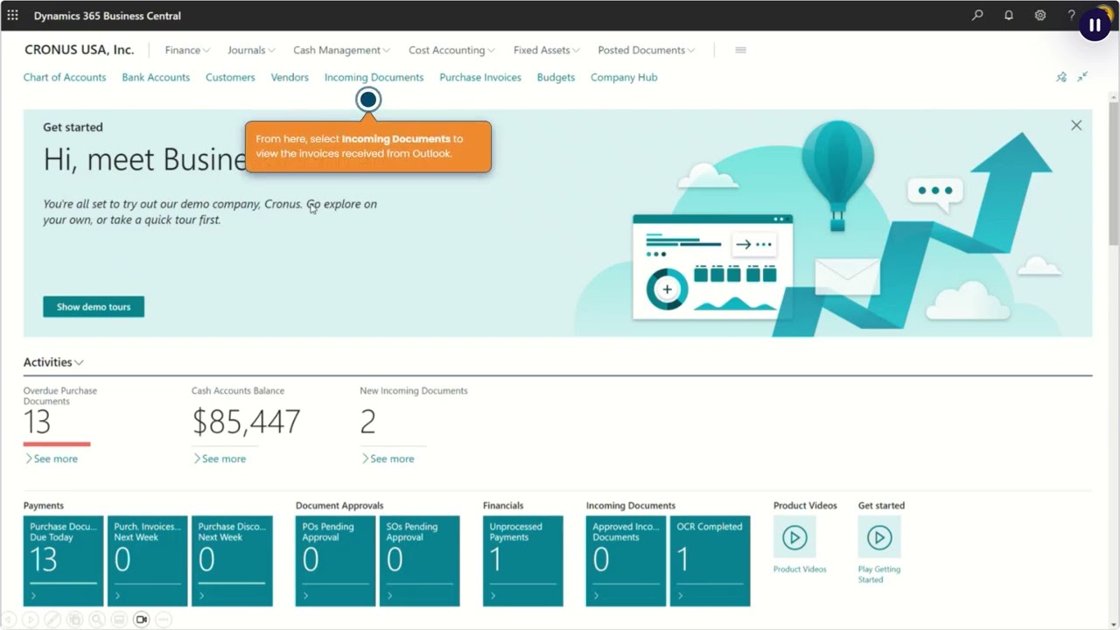The height and width of the screenshot is (630, 1120).
Task: Open Purchase Documents Due Today tile
Action: coord(63,561)
